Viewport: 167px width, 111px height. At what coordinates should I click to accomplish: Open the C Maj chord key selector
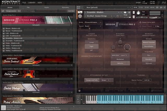(x=157, y=26)
